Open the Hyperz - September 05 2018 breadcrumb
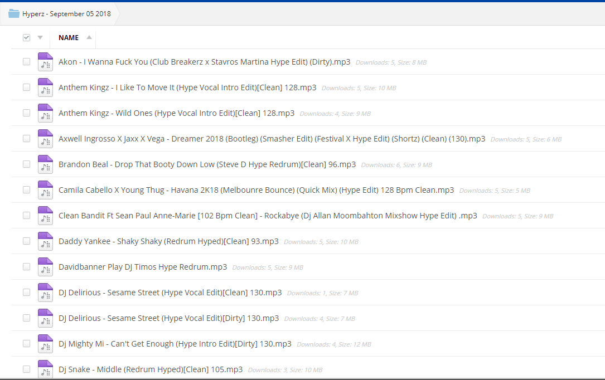 point(66,14)
